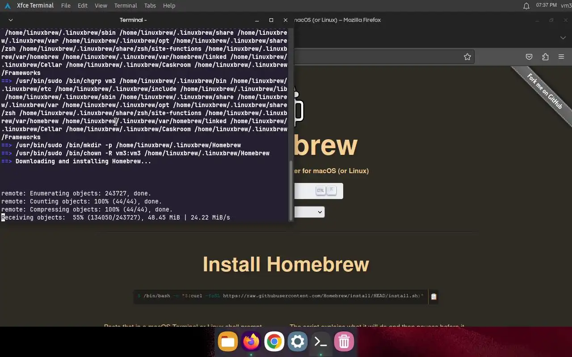Click the 'remote: Enumerating objects: 243727' line
This screenshot has width=572, height=357.
tap(76, 194)
